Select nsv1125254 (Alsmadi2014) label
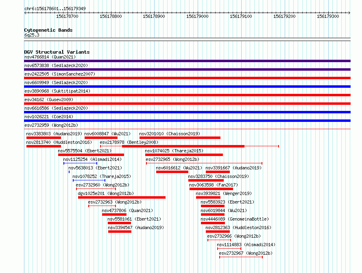Viewport: 362px width, 273px height. pyautogui.click(x=92, y=159)
